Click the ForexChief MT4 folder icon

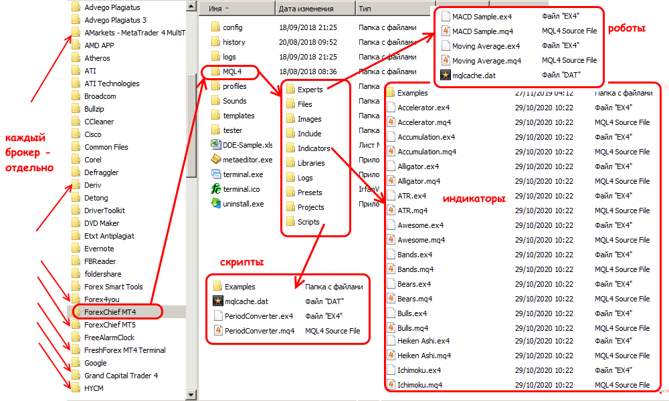click(x=77, y=312)
